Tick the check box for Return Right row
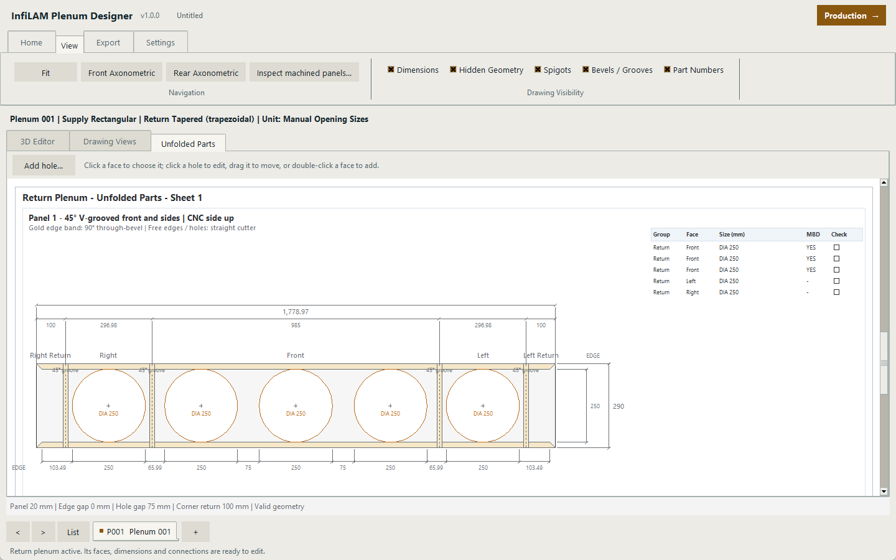 tap(836, 292)
